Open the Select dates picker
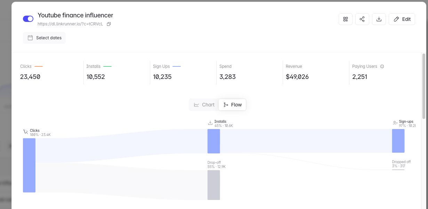Image resolution: width=428 pixels, height=209 pixels. [45, 38]
